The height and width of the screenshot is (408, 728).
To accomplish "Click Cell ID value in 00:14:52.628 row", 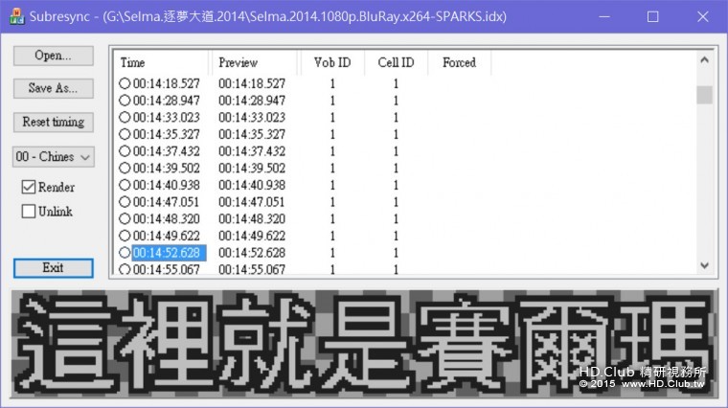I will click(396, 253).
